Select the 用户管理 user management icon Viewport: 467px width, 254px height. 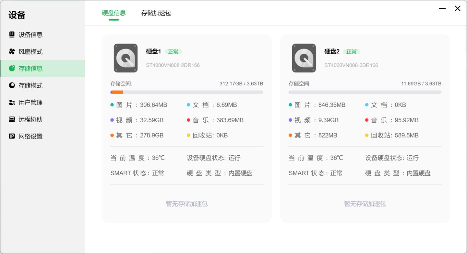[12, 102]
